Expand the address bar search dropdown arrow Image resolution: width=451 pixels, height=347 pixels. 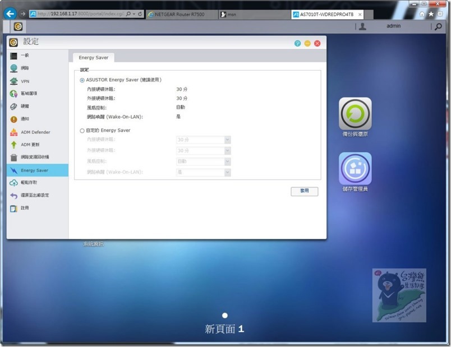pos(134,14)
